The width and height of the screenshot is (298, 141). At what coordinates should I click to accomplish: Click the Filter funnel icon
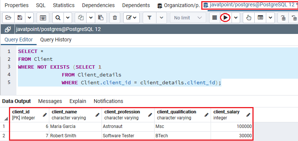(150, 18)
